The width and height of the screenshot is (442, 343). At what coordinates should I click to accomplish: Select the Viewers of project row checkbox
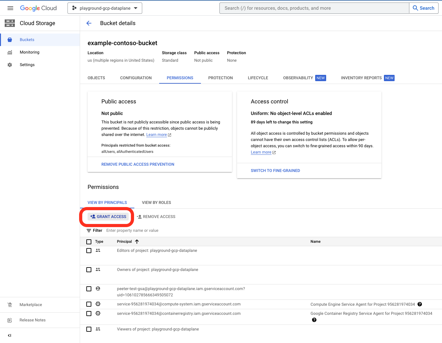tap(89, 329)
